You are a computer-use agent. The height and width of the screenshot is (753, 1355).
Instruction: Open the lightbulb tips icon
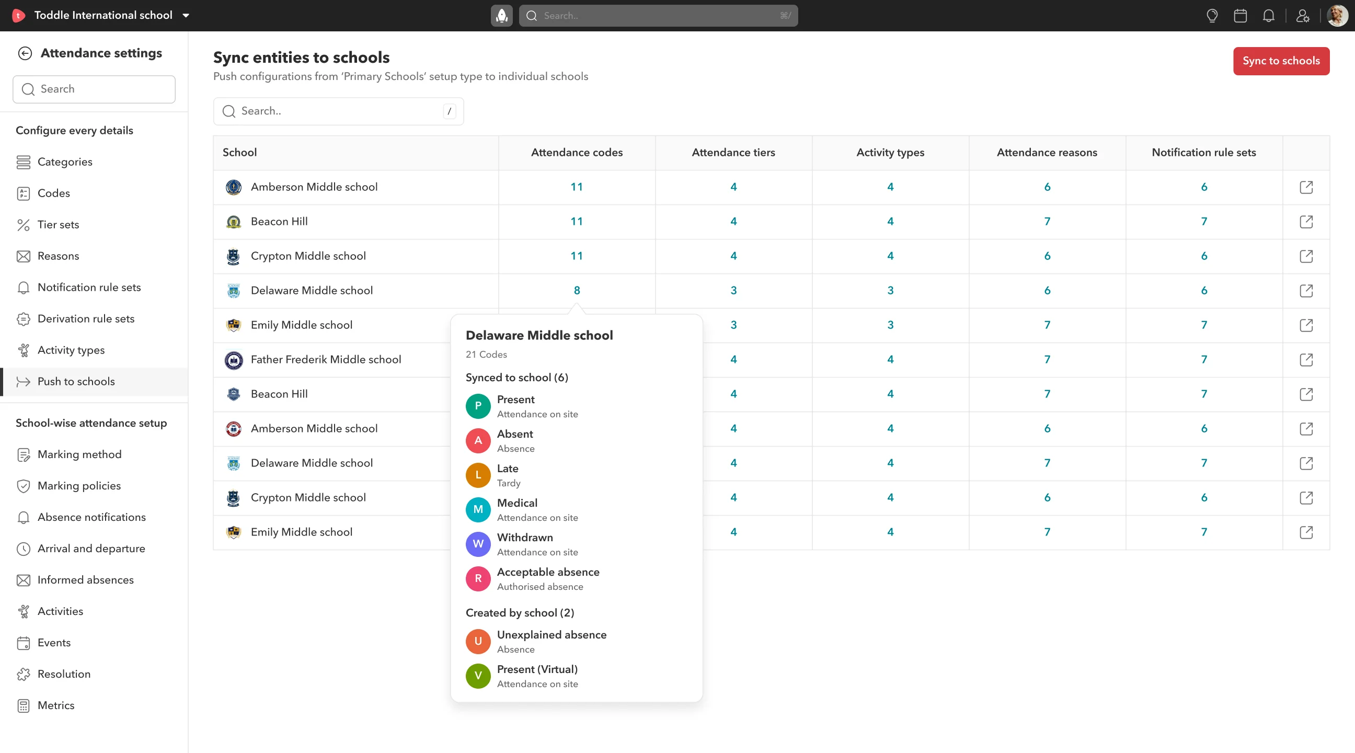tap(1212, 16)
